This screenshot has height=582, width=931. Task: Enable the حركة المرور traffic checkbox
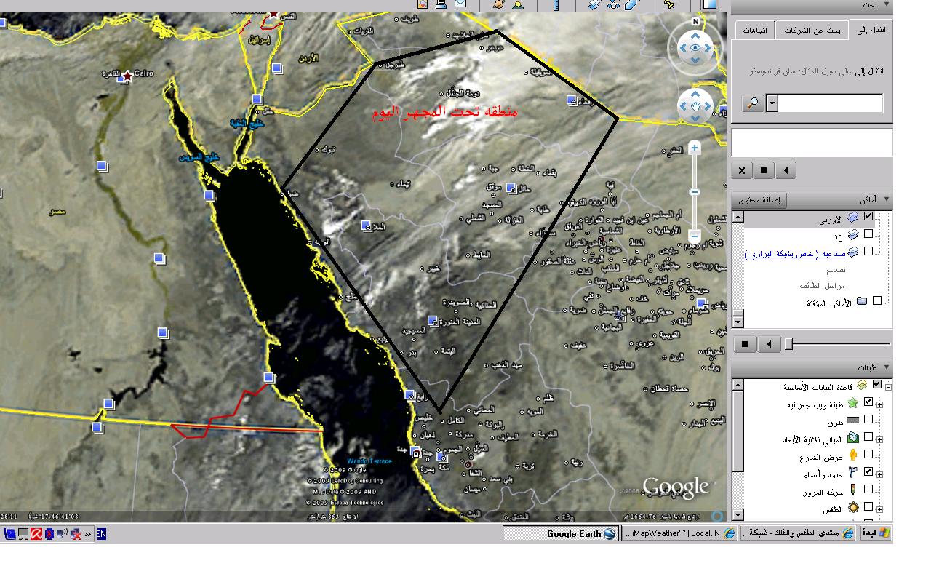868,490
